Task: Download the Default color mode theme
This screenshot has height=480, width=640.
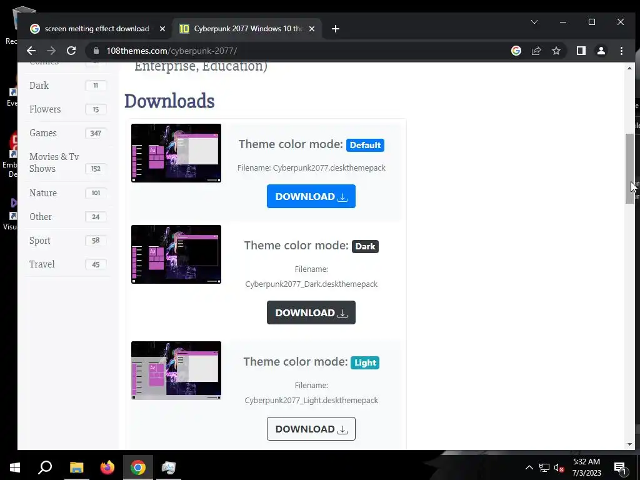Action: [x=311, y=196]
